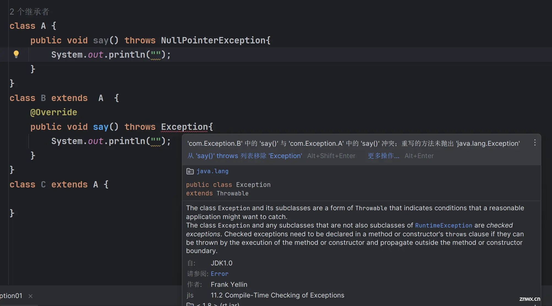Follow the RuntimeException link in documentation
Image resolution: width=552 pixels, height=306 pixels.
click(x=444, y=225)
